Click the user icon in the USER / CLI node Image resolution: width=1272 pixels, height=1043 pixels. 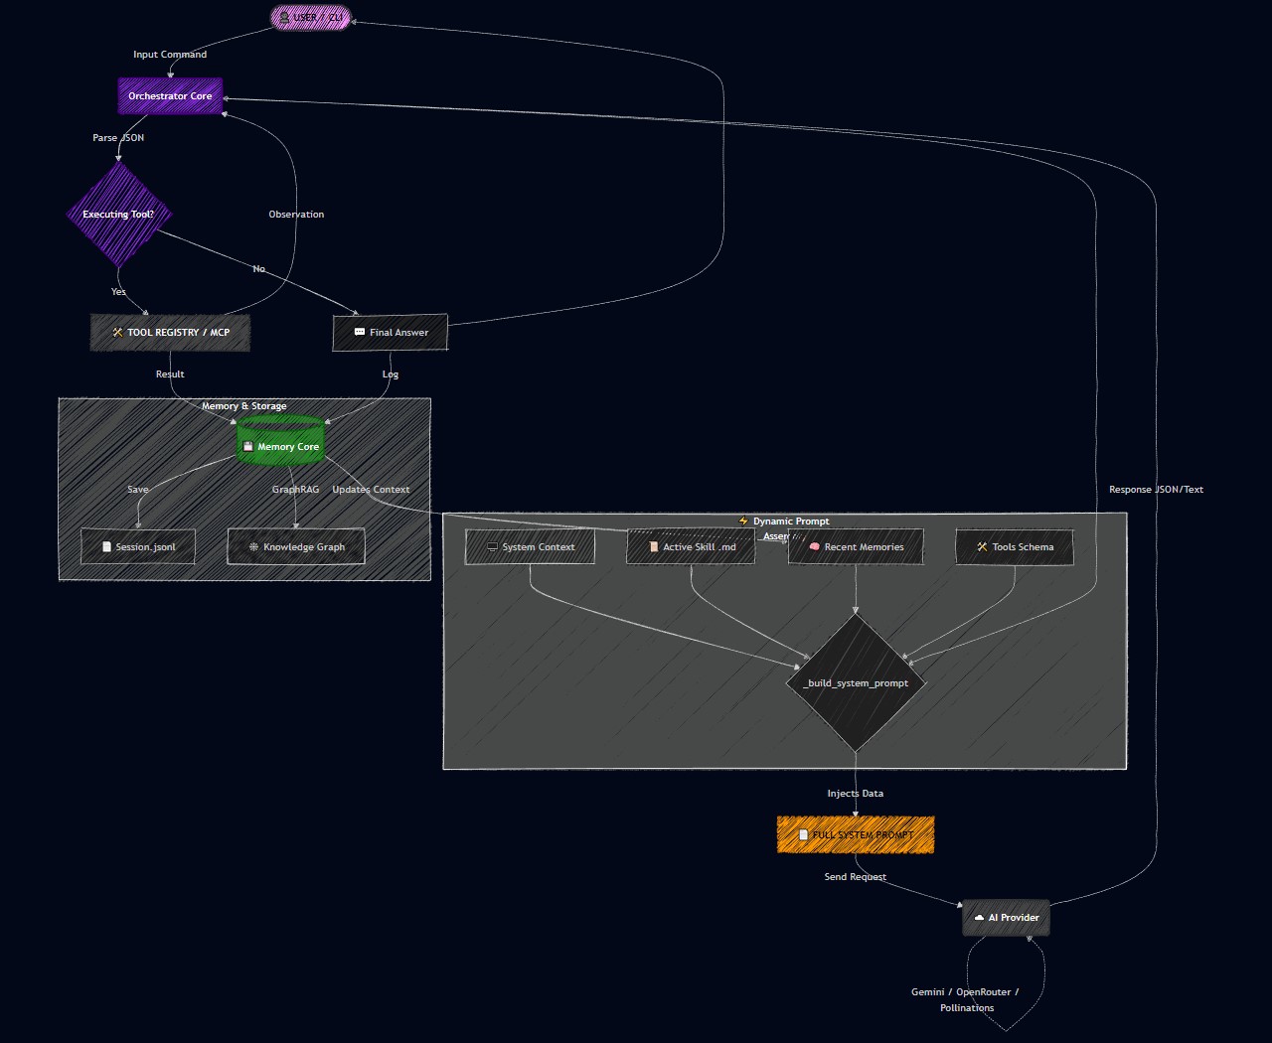pyautogui.click(x=284, y=17)
